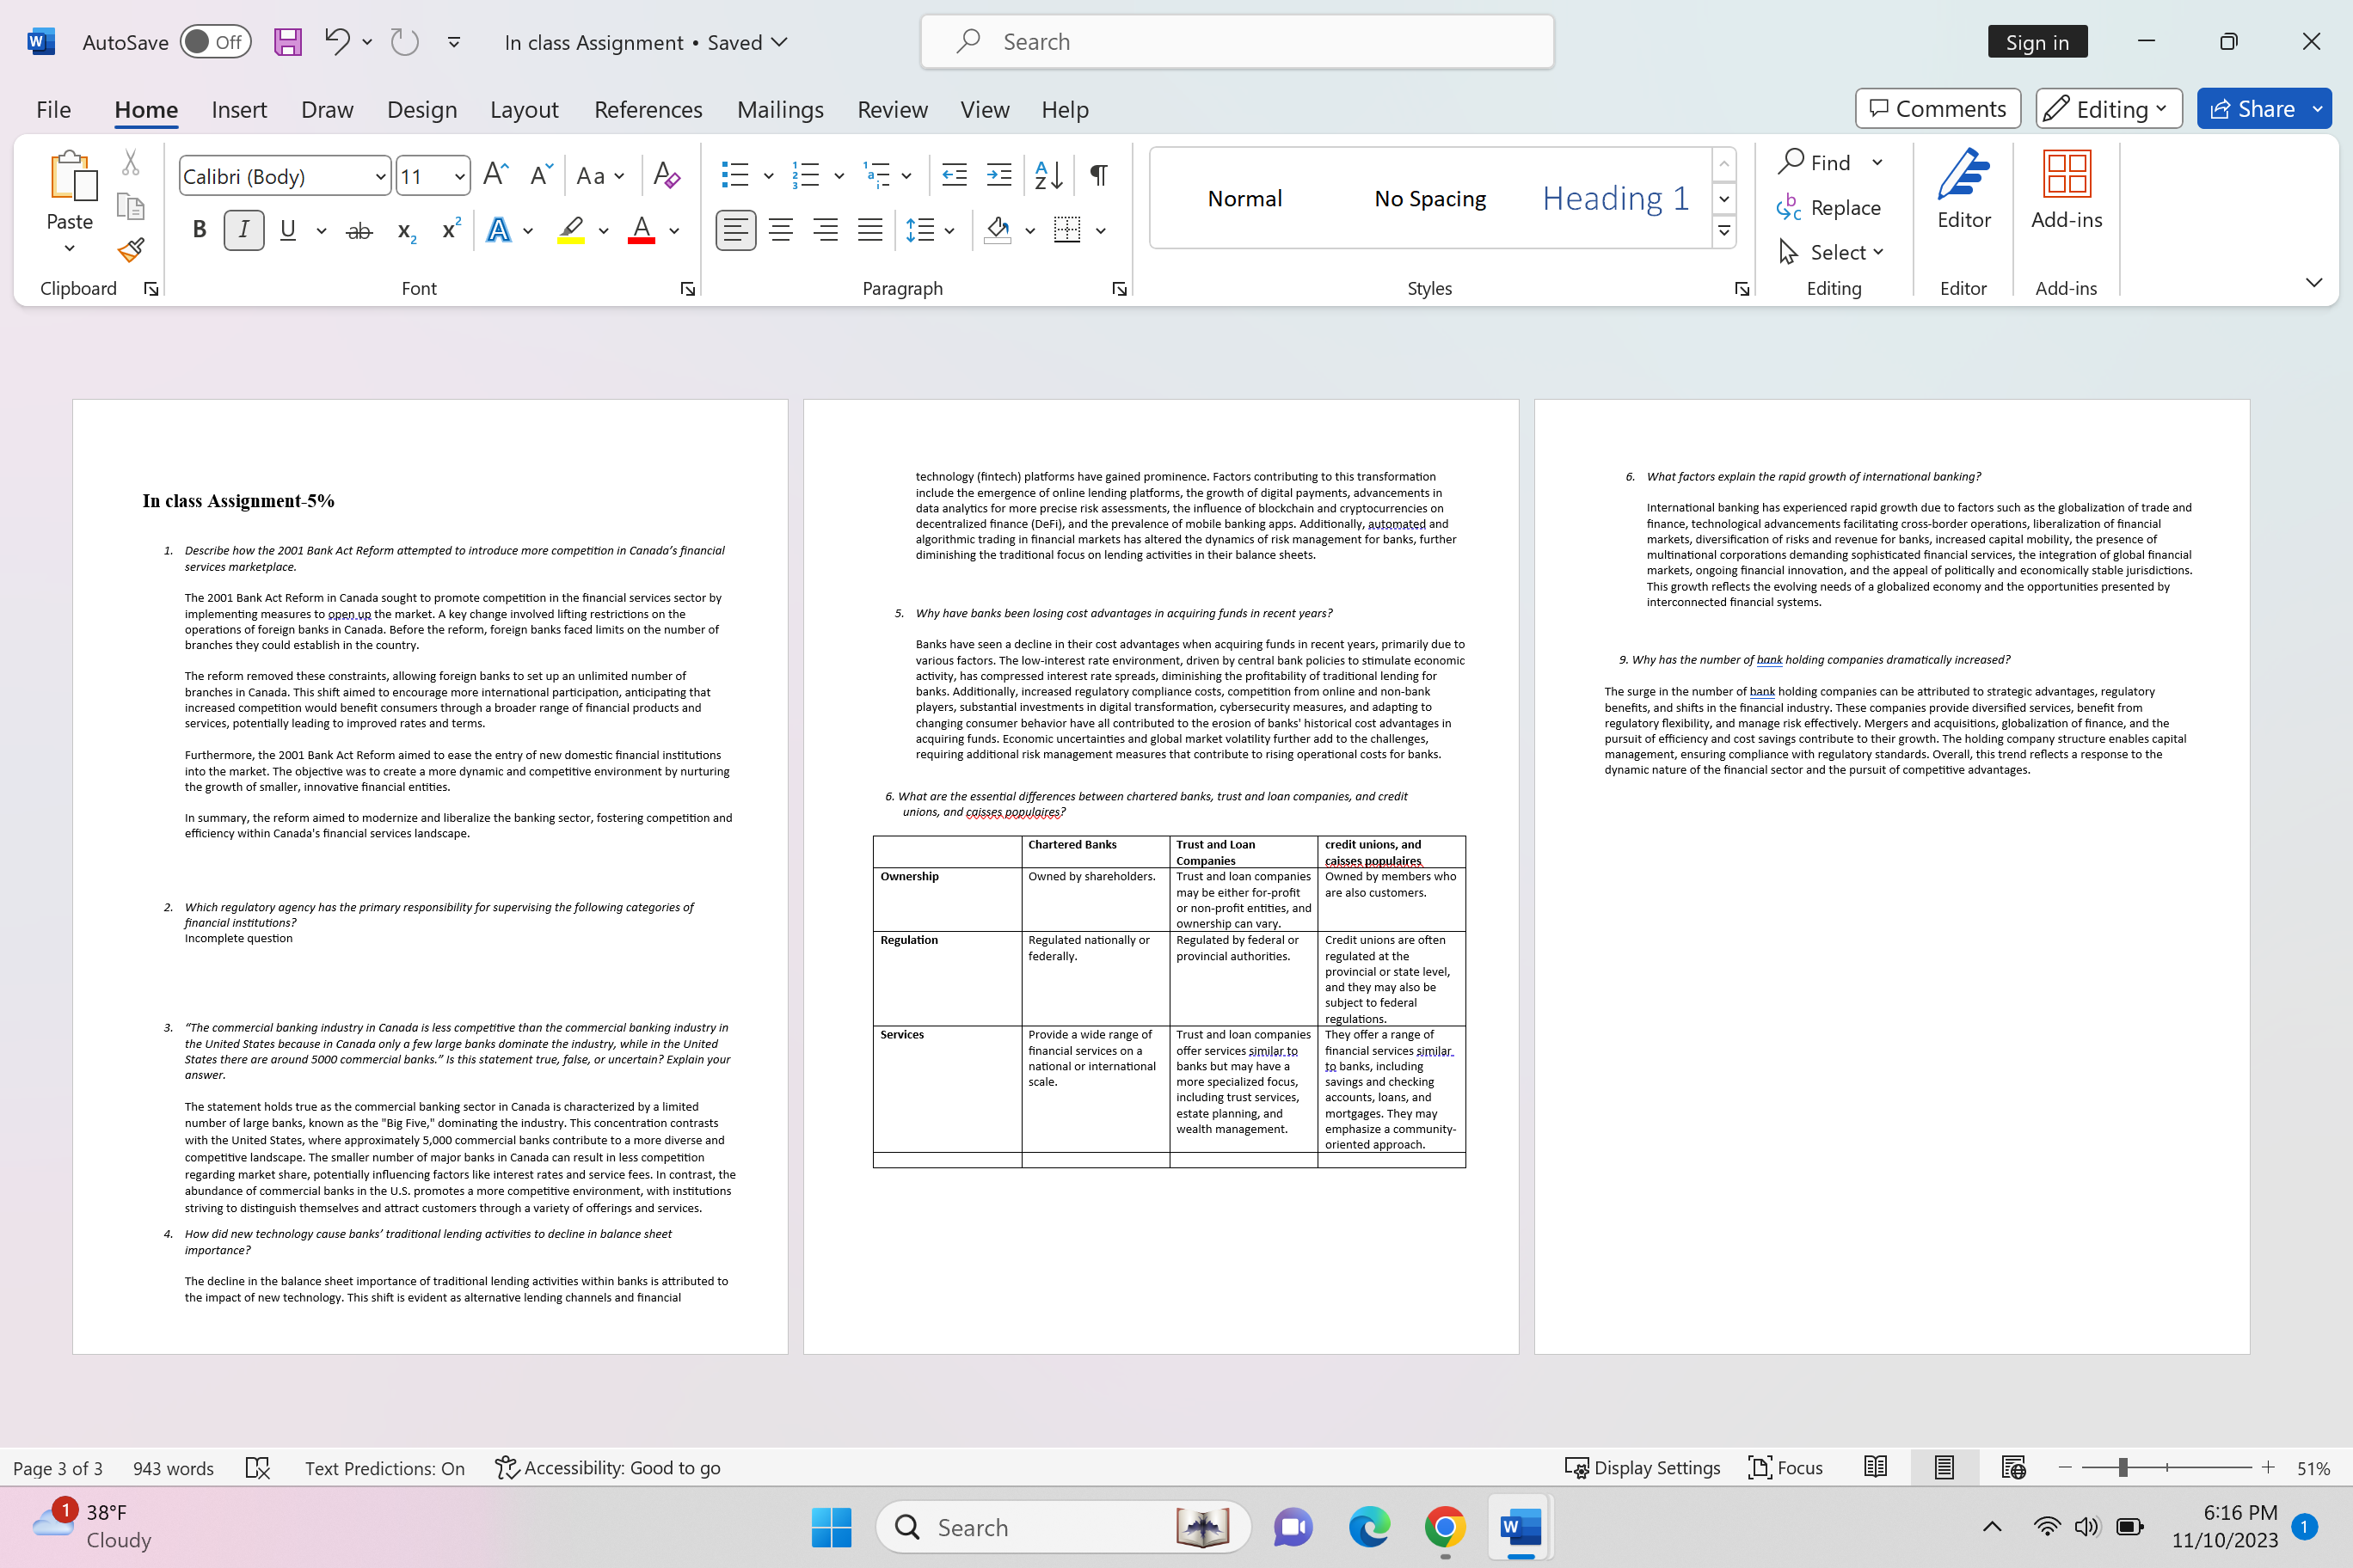Apply strikethrough formatting
This screenshot has height=1568, width=2353.
point(358,231)
